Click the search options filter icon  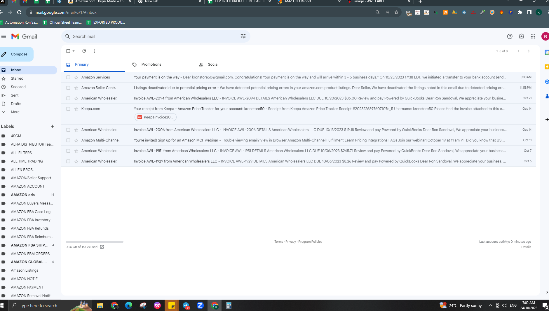(x=243, y=36)
